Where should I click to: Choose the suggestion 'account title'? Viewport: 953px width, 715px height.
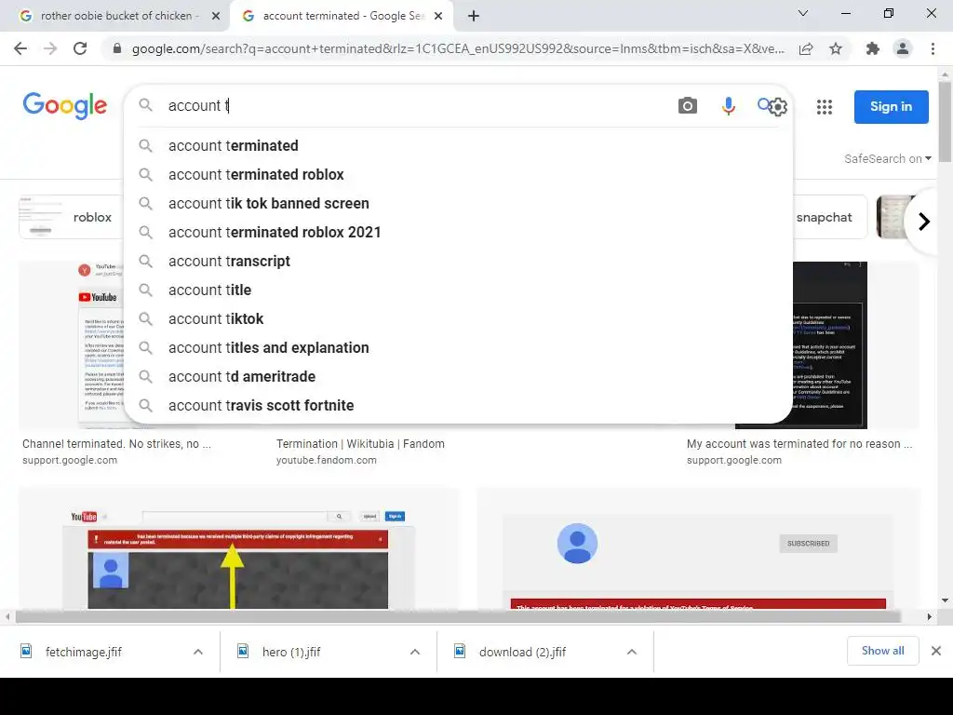pos(458,290)
